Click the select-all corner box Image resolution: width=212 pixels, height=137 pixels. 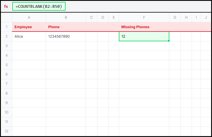tap(6, 18)
